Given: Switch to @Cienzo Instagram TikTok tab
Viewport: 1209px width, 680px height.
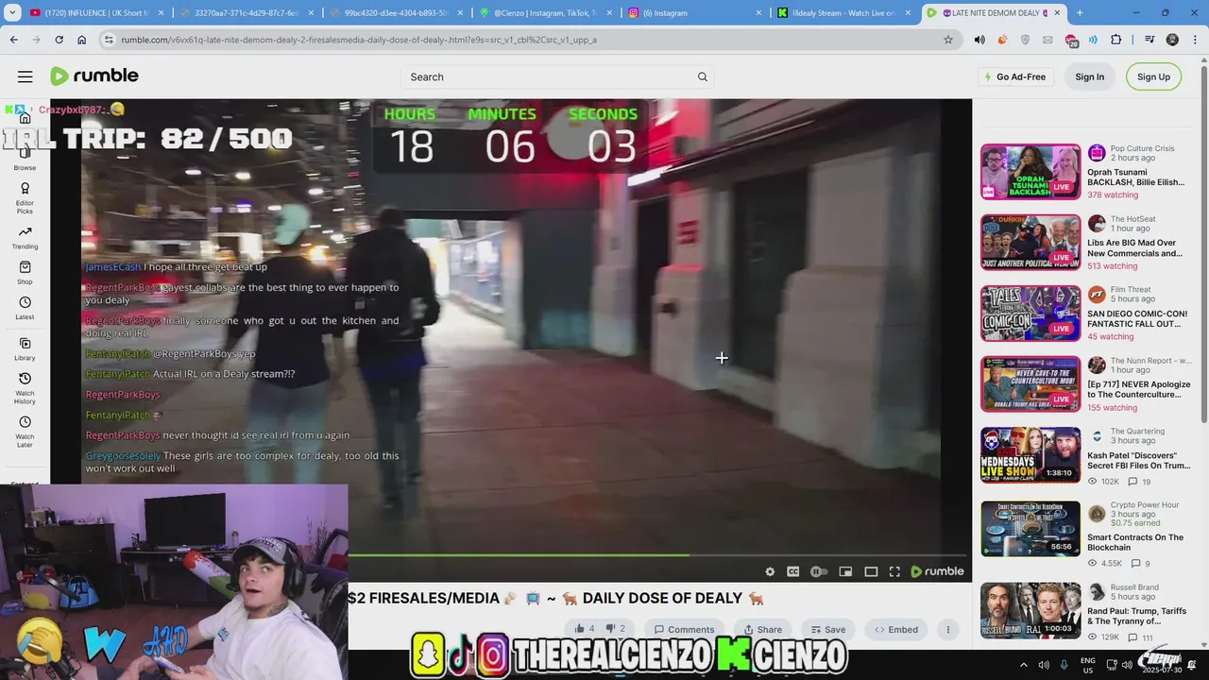Looking at the screenshot, I should tap(546, 13).
